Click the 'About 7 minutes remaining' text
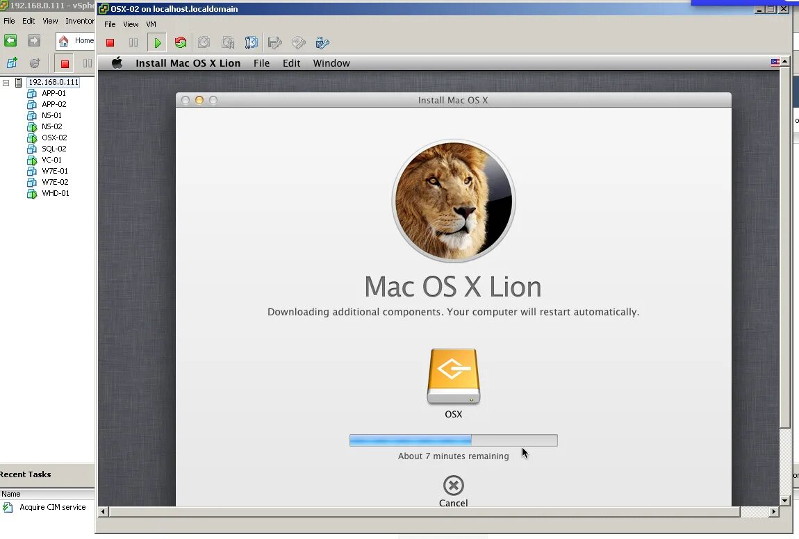The image size is (799, 539). [454, 456]
